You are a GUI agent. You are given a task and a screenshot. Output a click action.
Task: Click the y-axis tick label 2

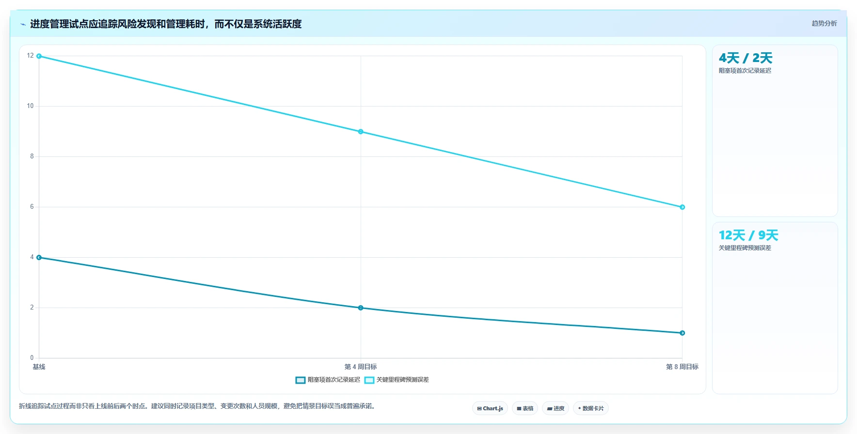pyautogui.click(x=32, y=308)
